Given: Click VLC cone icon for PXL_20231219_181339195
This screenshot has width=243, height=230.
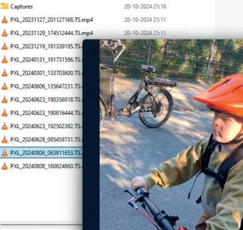Looking at the screenshot, I should 5,47.
